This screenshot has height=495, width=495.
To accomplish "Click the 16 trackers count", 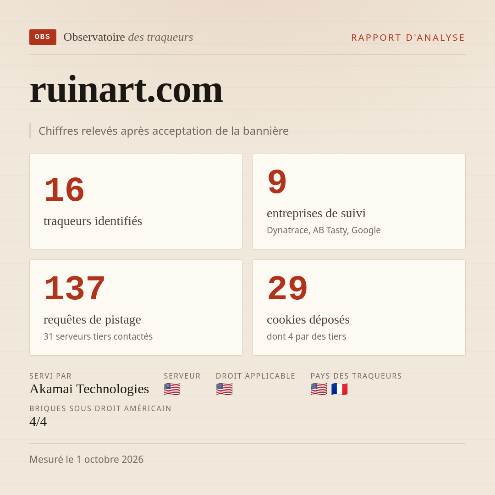I will [64, 190].
